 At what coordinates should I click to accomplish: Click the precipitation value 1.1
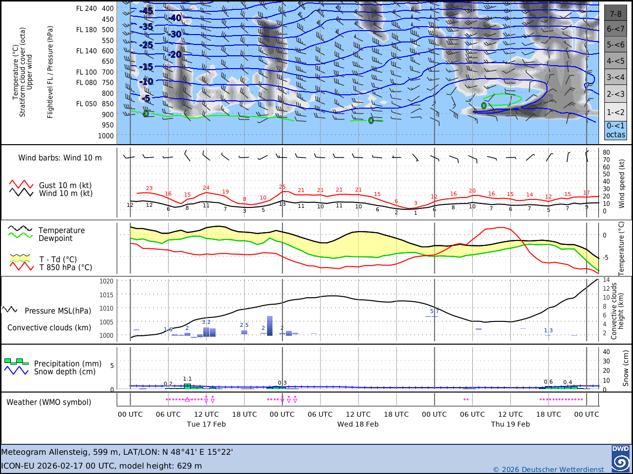pyautogui.click(x=187, y=379)
